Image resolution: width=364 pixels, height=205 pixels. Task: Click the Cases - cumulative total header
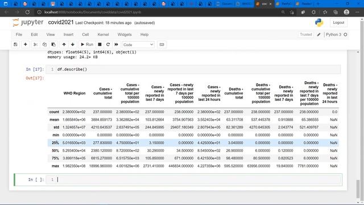pos(102,93)
